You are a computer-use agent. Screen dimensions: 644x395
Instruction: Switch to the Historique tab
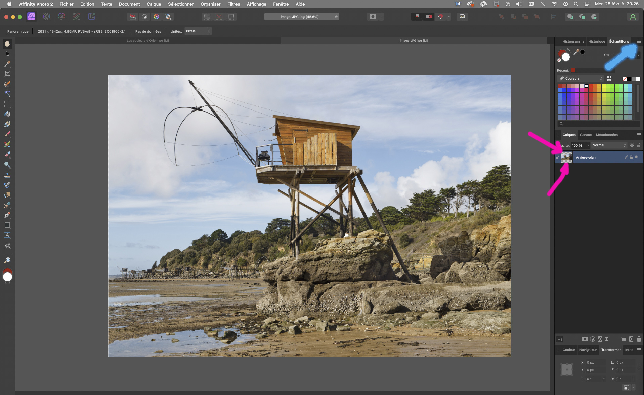(x=597, y=41)
